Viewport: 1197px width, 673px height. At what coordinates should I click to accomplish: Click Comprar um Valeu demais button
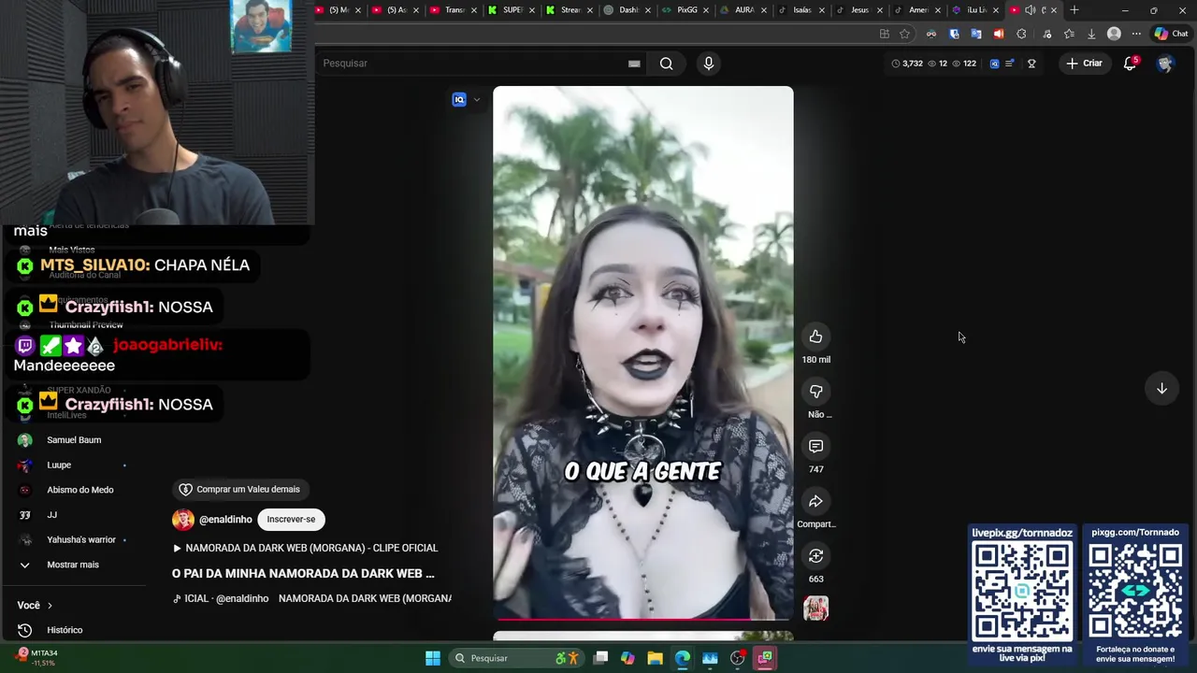tap(240, 490)
